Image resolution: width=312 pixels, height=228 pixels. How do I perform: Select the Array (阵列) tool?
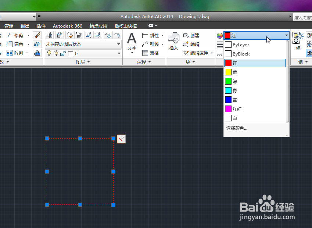tap(15, 53)
